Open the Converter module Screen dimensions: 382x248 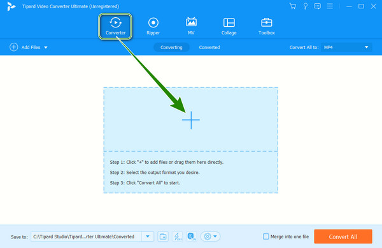point(115,26)
